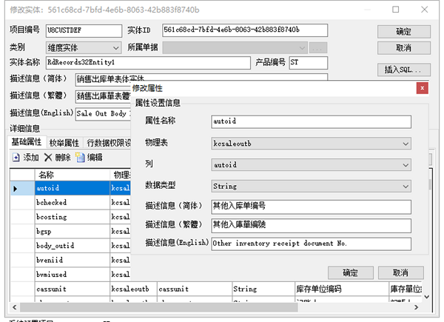Switch to the 基础属性 tab
This screenshot has height=322, width=444.
tap(27, 142)
